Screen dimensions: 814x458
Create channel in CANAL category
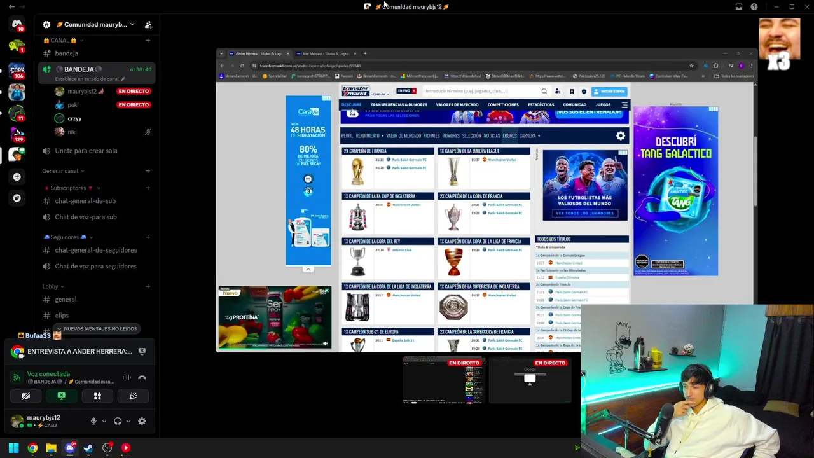click(148, 40)
